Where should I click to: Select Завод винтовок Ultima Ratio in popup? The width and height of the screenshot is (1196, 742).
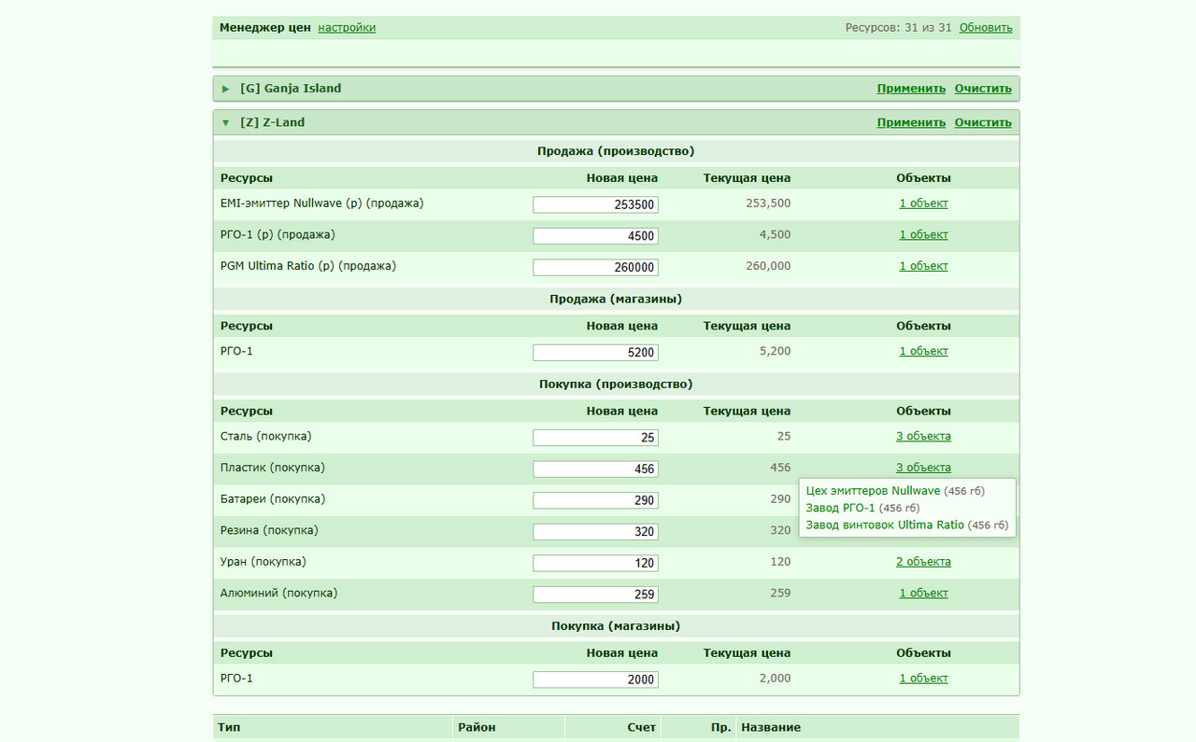884,525
